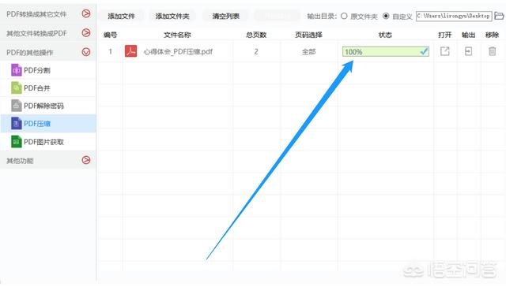Edit the output directory path field
This screenshot has height=287, width=506.
454,16
